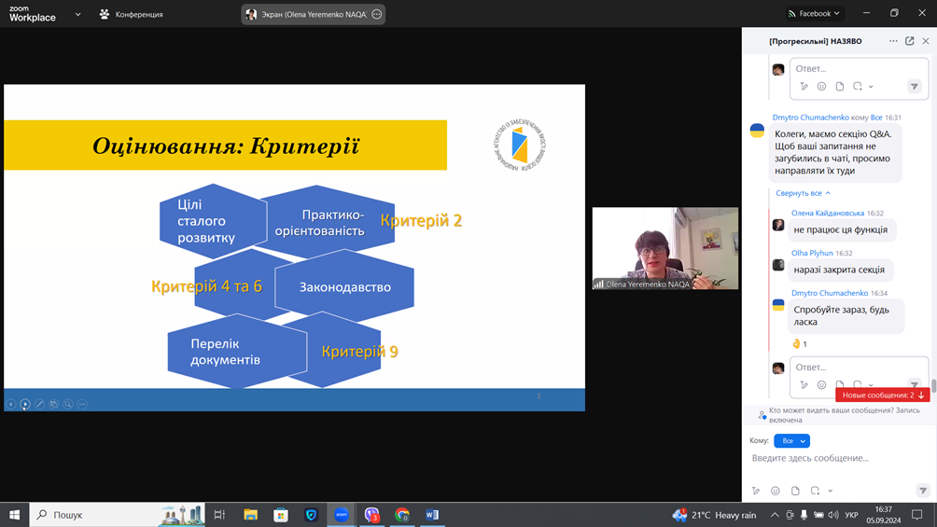This screenshot has width=937, height=527.
Task: Expand the screenshot arrow in top reply box
Action: click(x=871, y=87)
